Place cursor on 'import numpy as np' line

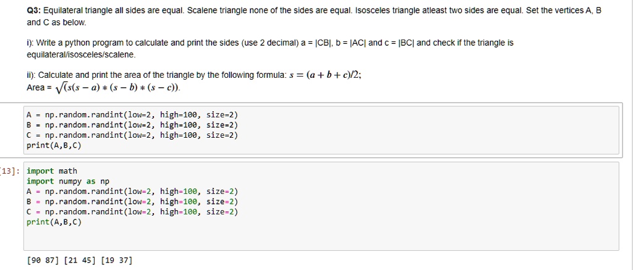68,181
